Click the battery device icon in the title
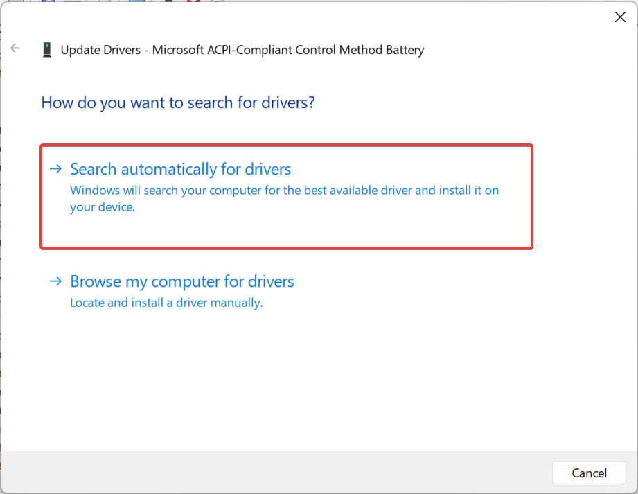 47,50
